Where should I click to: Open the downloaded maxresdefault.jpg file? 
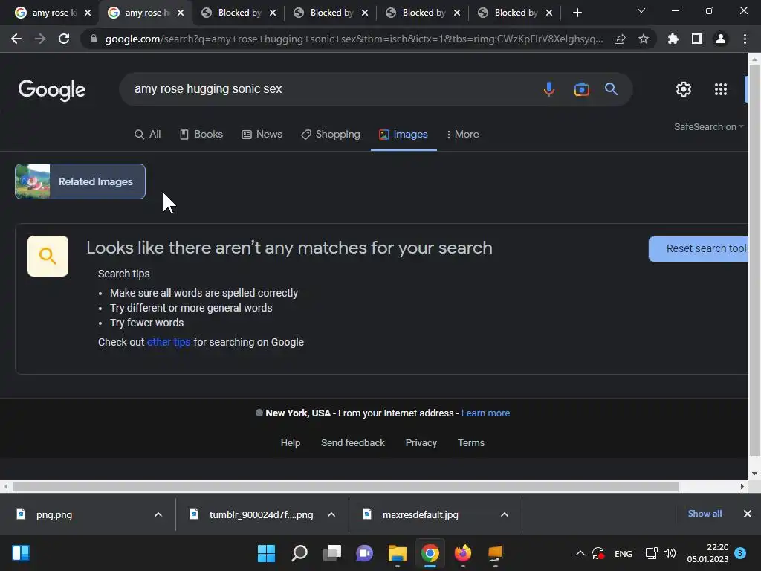coord(422,514)
